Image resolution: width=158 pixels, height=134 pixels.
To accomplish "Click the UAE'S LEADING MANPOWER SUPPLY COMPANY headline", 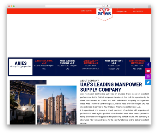I will tap(111, 87).
